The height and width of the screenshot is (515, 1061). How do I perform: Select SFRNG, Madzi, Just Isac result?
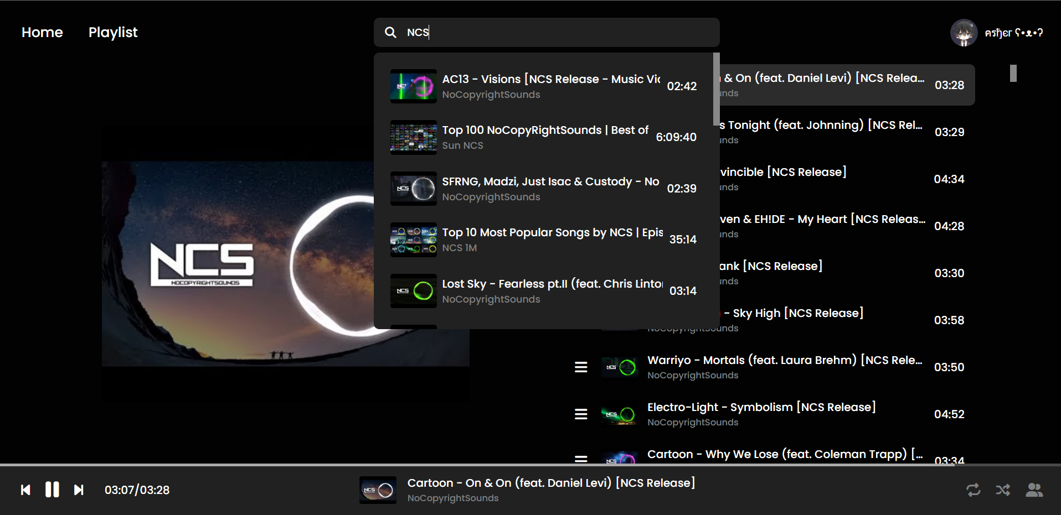pos(543,189)
